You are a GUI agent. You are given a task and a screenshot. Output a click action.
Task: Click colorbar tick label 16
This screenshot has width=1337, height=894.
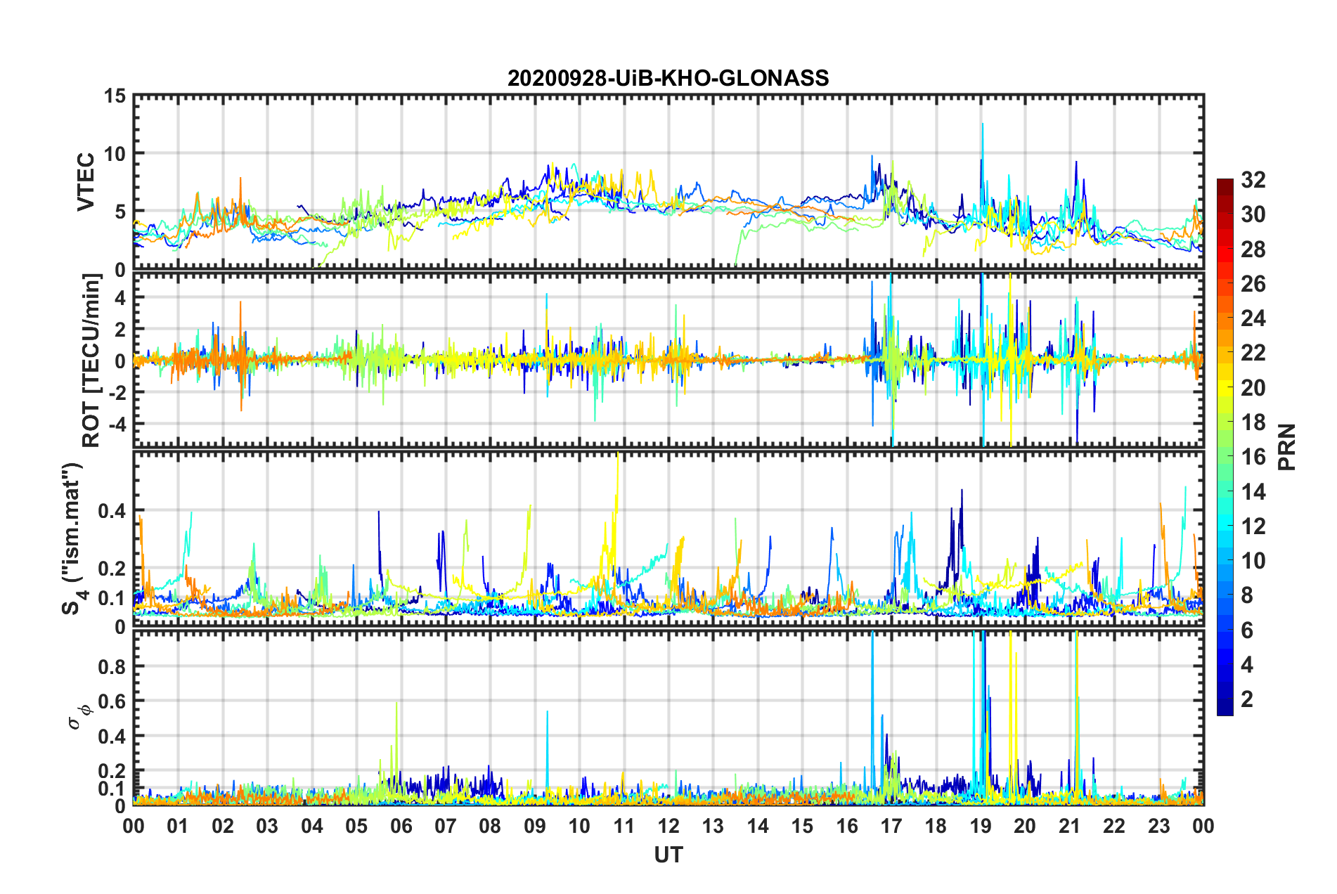1253,457
